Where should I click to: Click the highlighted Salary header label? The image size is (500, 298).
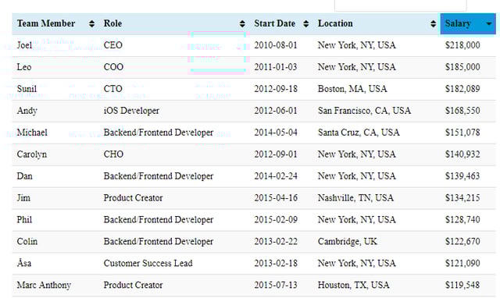(x=458, y=23)
